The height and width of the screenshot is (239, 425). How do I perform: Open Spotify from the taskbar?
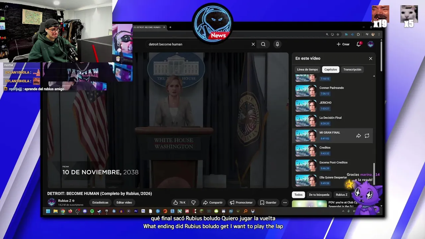click(92, 211)
